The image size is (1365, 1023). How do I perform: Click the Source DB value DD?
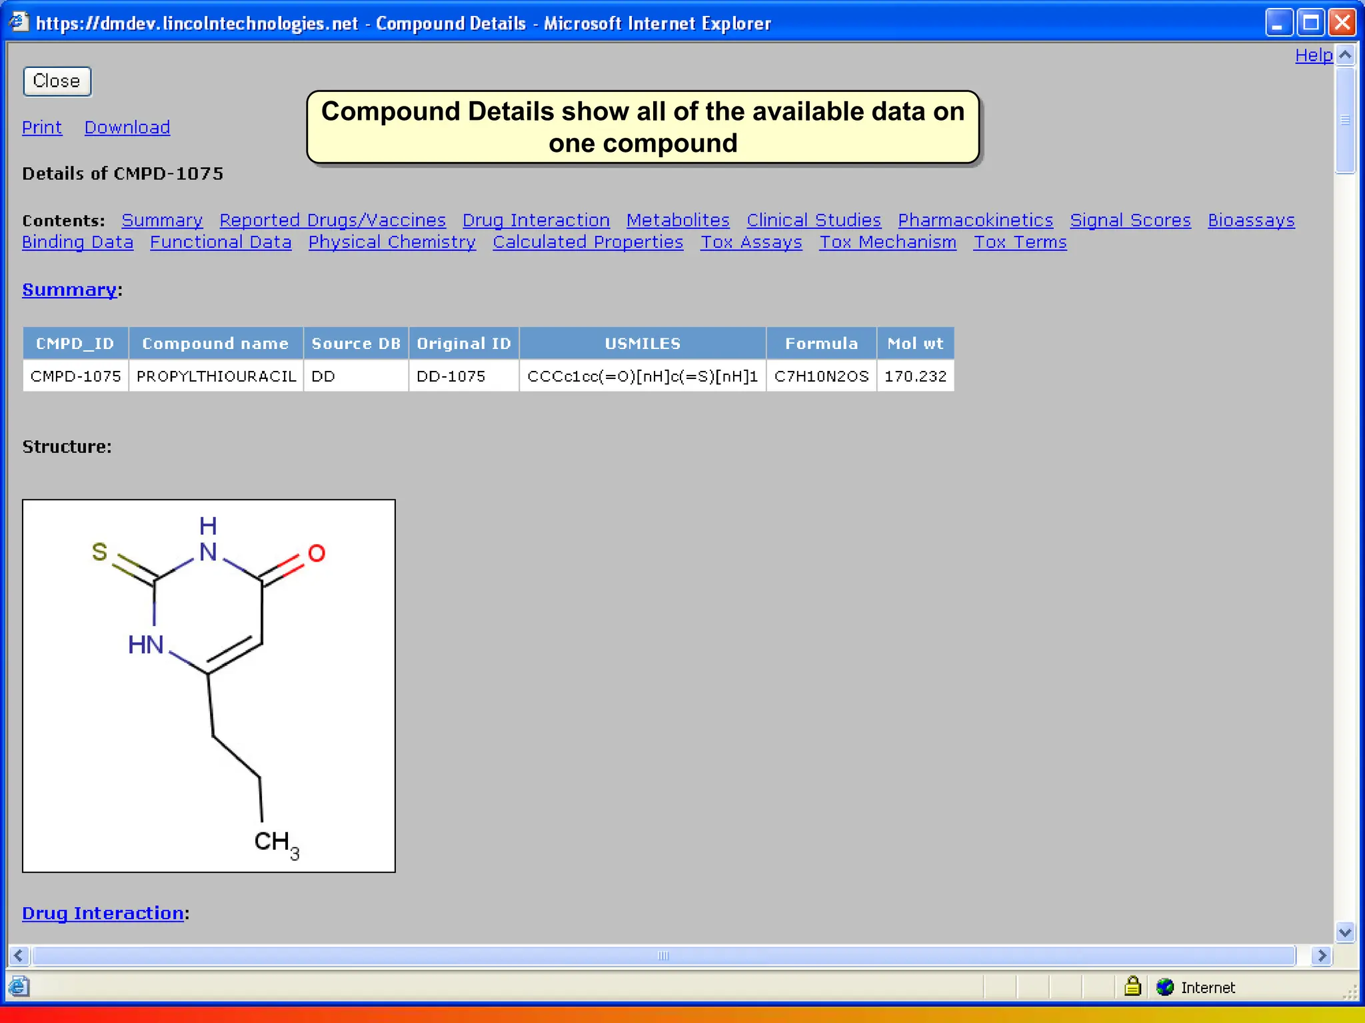click(x=356, y=376)
